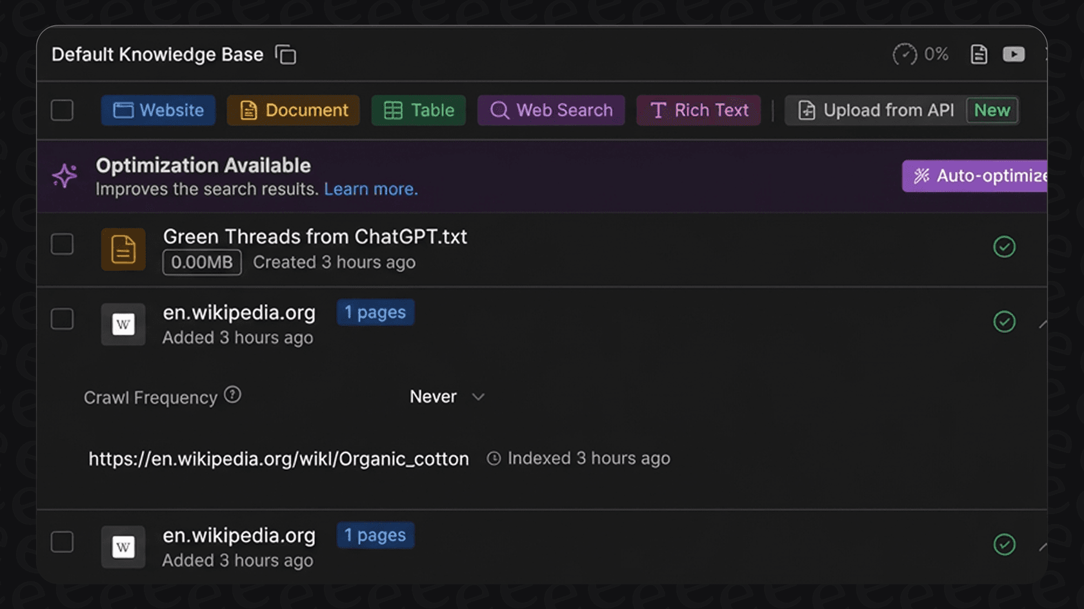Screen dimensions: 1084x609
Task: Click the documentation icon in the header
Action: [x=978, y=54]
